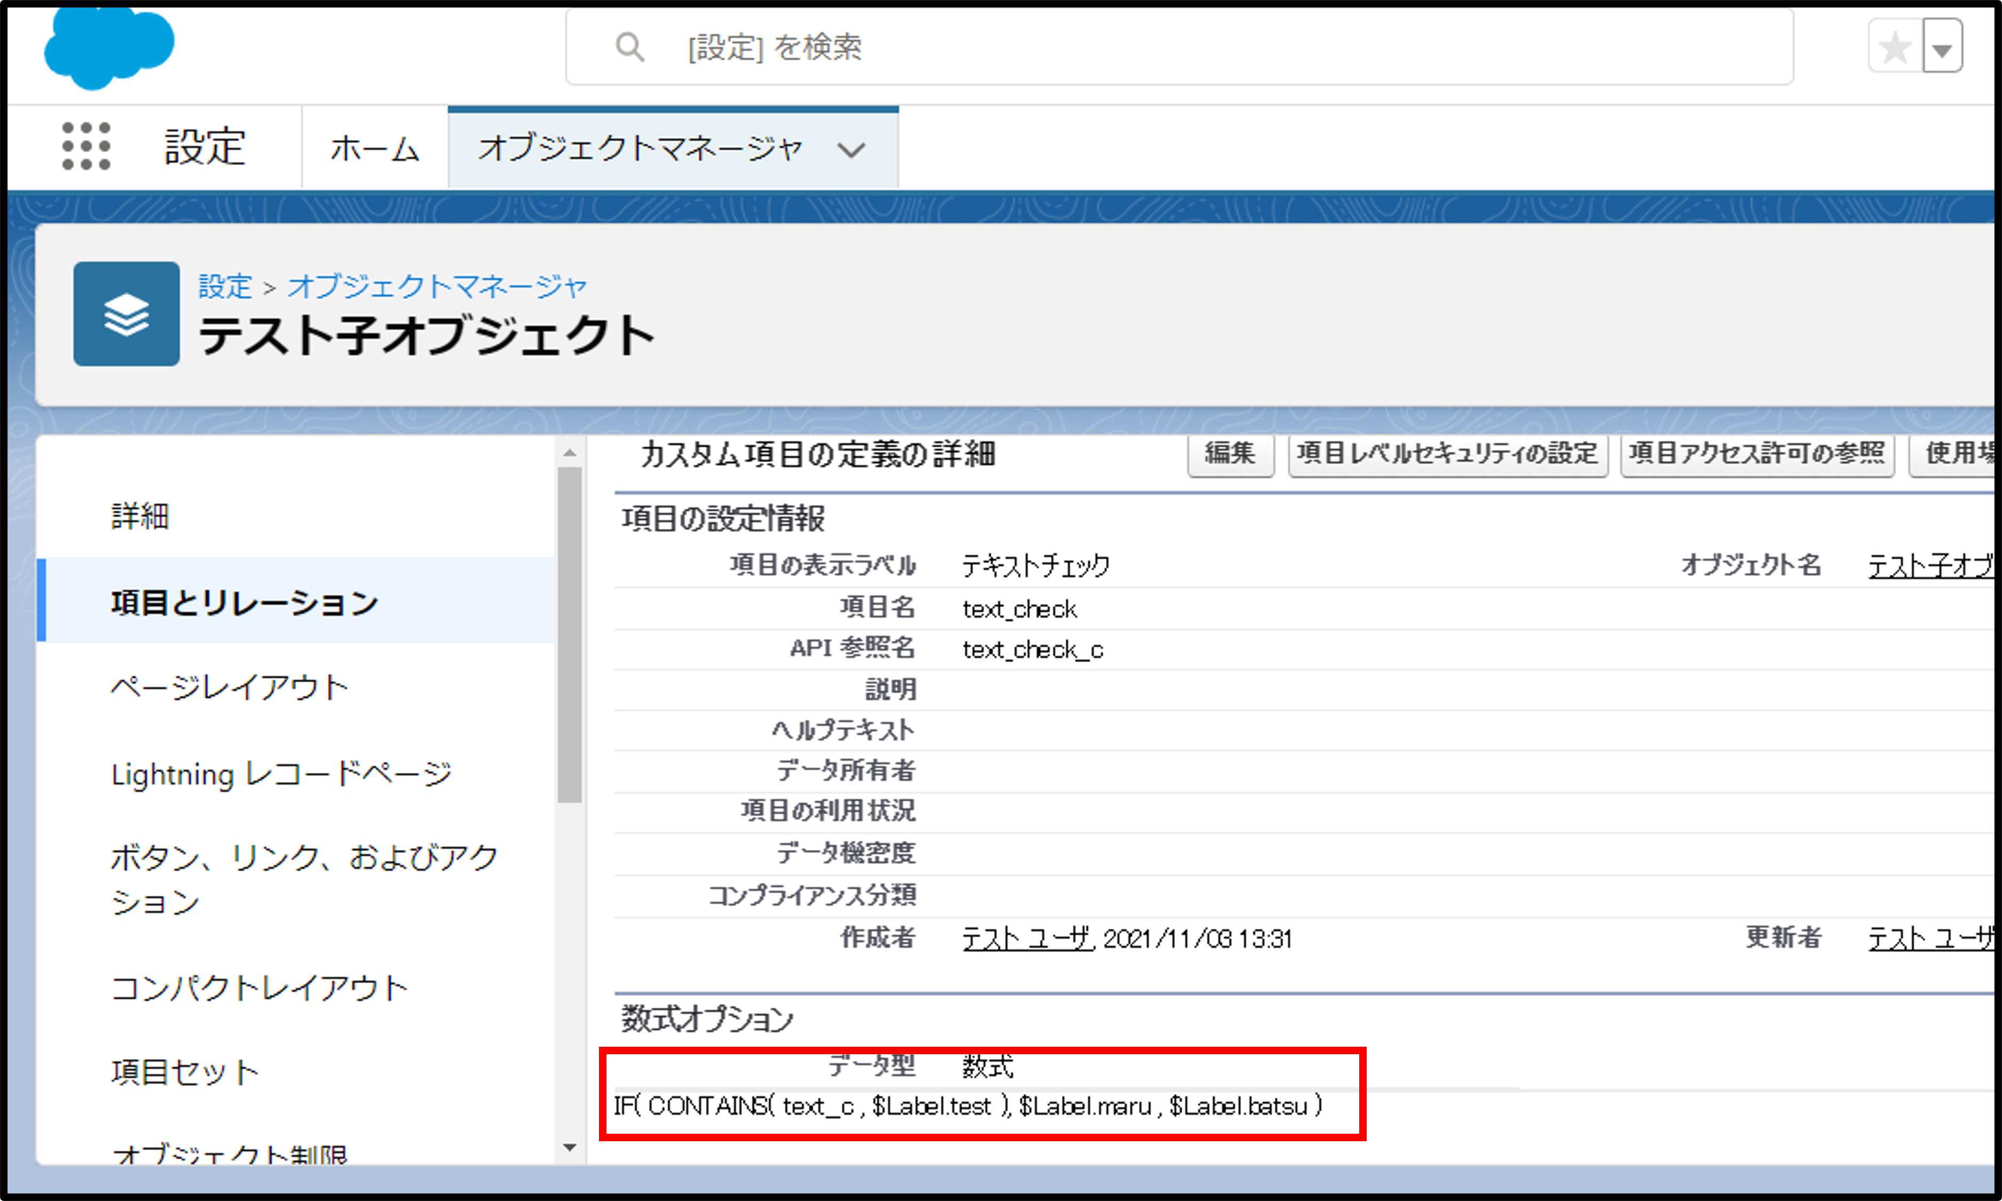Click the sidebar scrollbar thumb
This screenshot has height=1201, width=2002.
(570, 635)
